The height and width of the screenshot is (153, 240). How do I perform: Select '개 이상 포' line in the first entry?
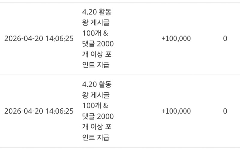click(x=97, y=55)
